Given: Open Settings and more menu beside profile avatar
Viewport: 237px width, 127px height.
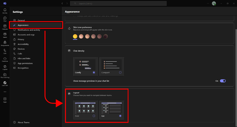Looking at the screenshot, I should 208,3.
